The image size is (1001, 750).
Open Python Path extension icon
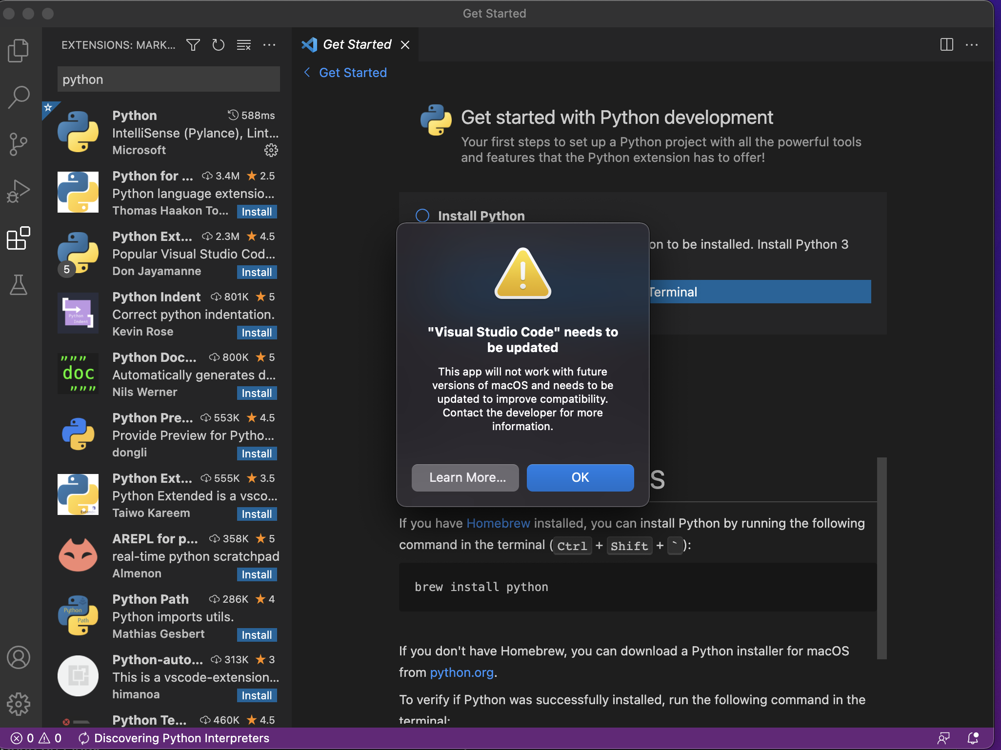(78, 615)
